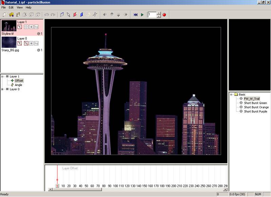Viewport: 271px width, 197px height.
Task: Open the Edit menu
Action: point(11,7)
